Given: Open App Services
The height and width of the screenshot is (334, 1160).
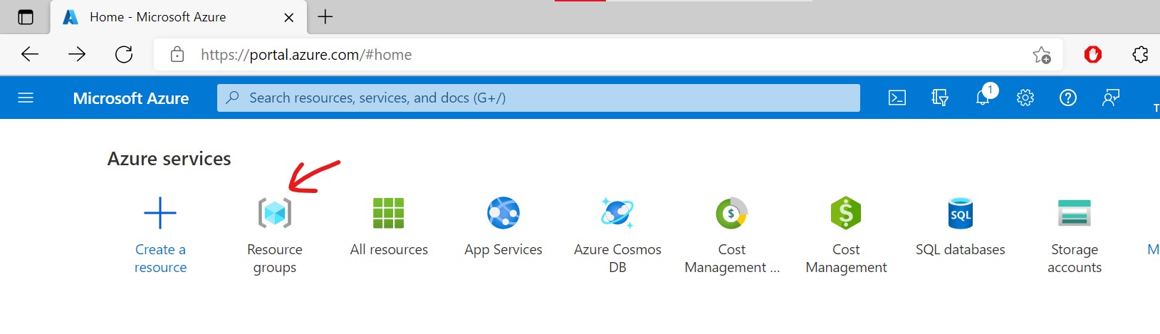Looking at the screenshot, I should click(503, 214).
